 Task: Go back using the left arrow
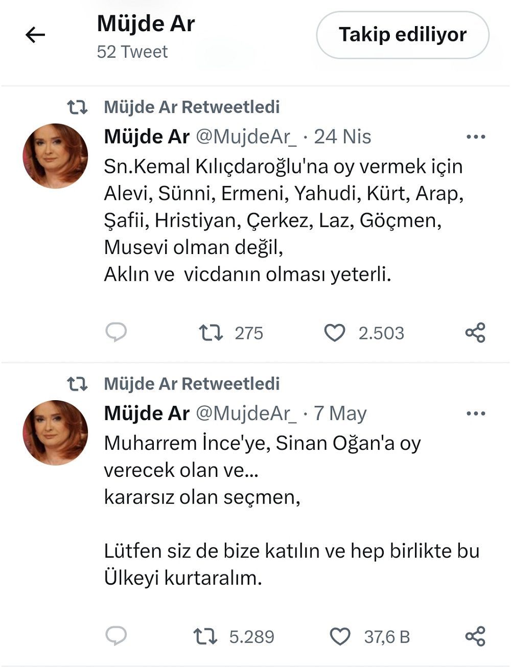(35, 35)
